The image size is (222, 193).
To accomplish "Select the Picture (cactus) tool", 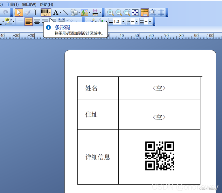I will pos(85,13).
